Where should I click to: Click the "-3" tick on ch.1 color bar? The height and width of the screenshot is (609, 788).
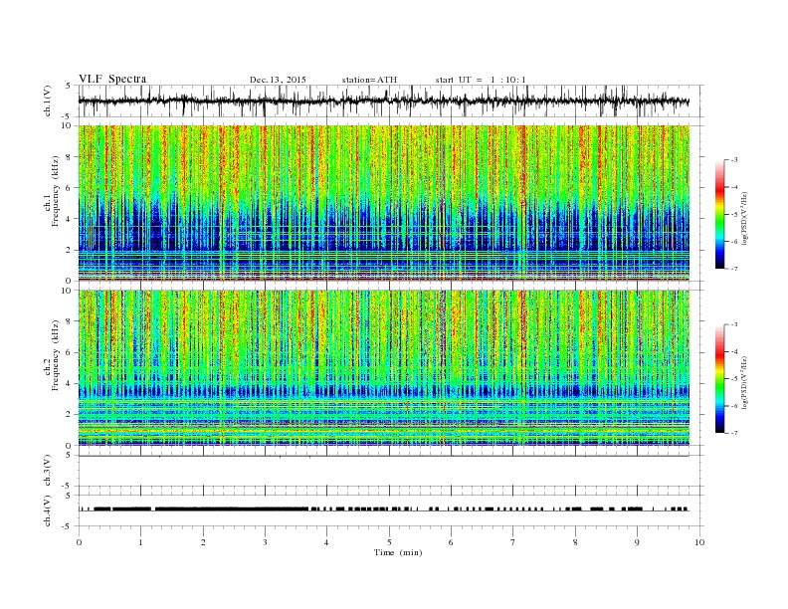[x=734, y=160]
